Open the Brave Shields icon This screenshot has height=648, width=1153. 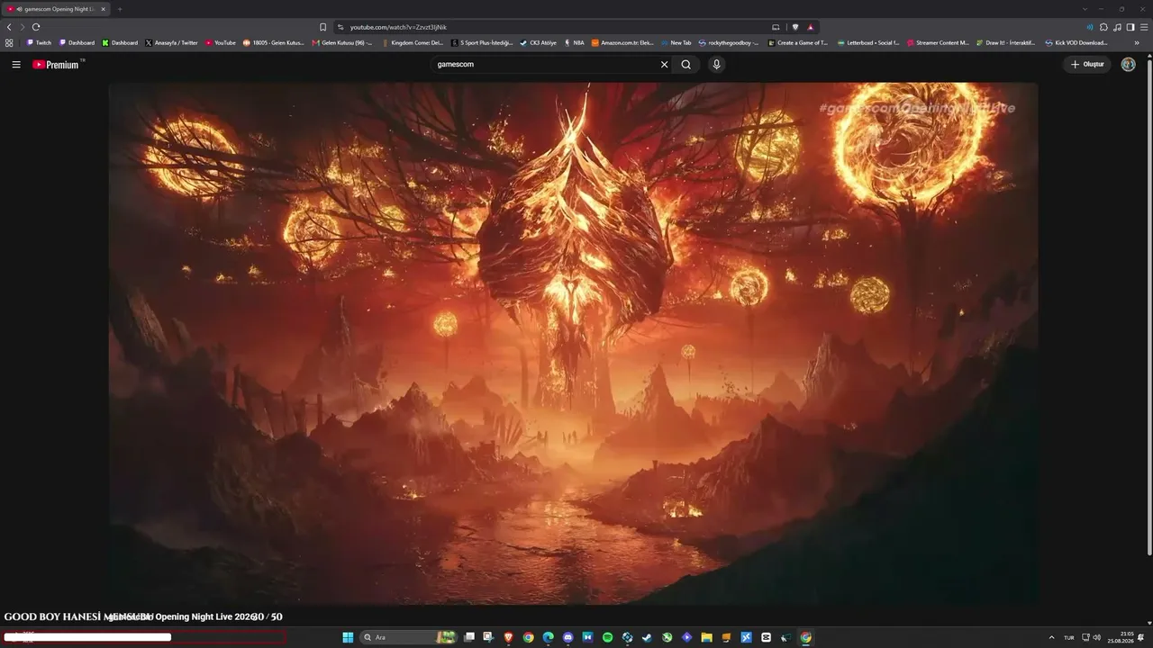[795, 27]
